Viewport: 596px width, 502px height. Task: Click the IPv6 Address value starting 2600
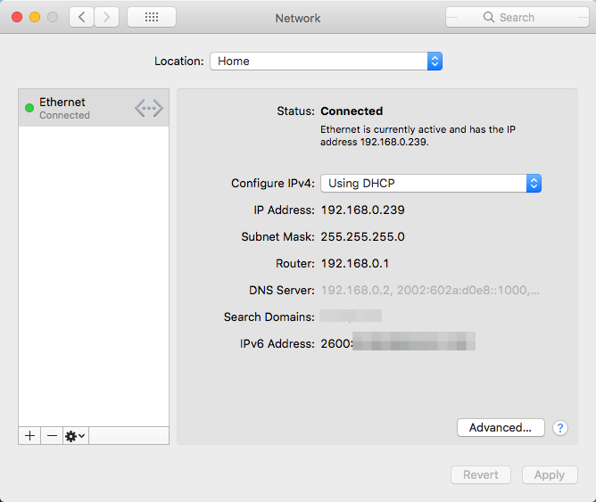coord(398,342)
